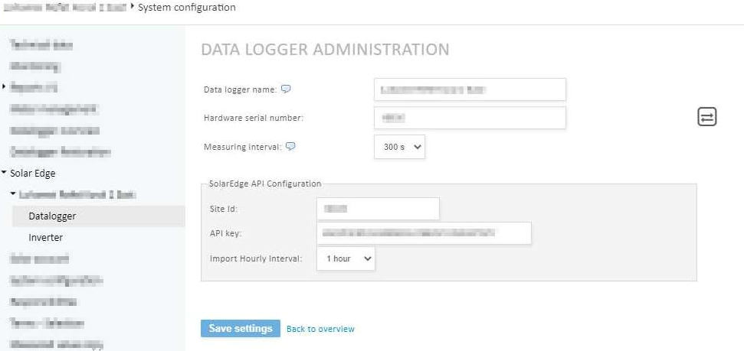Viewport: 744px width, 351px height.
Task: Click the swap arrows icon on the right
Action: (x=706, y=116)
